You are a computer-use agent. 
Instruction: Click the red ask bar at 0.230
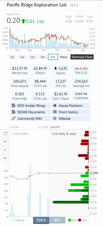point(83,156)
